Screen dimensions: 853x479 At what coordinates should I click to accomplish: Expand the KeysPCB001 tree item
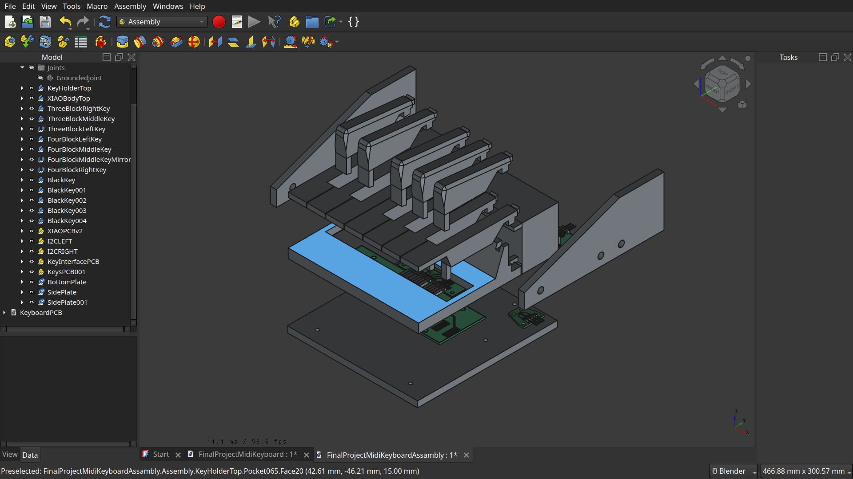(x=22, y=272)
